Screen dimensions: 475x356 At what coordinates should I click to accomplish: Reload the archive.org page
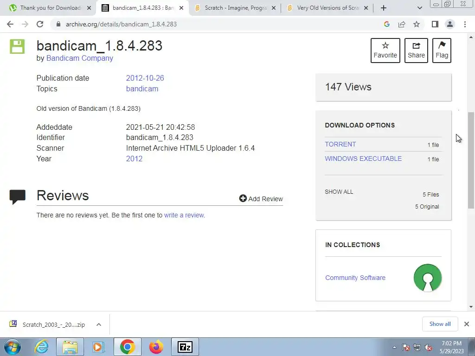[x=40, y=24]
